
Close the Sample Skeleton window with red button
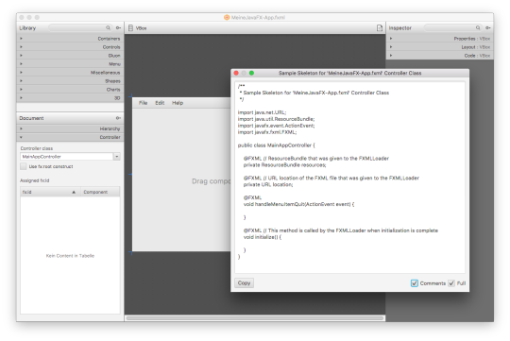click(236, 73)
